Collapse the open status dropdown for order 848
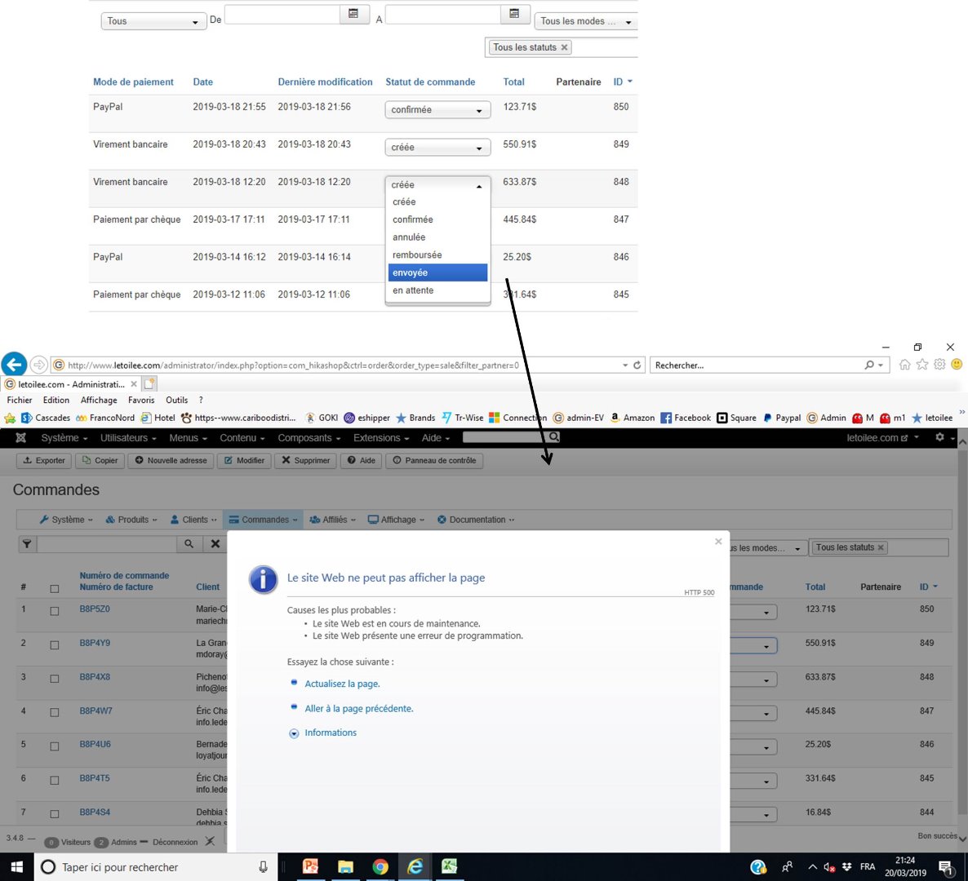This screenshot has height=881, width=968. tap(437, 184)
